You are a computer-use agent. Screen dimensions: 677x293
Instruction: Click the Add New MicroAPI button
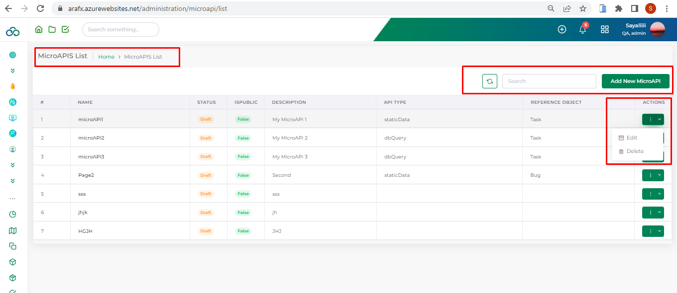[x=635, y=81]
